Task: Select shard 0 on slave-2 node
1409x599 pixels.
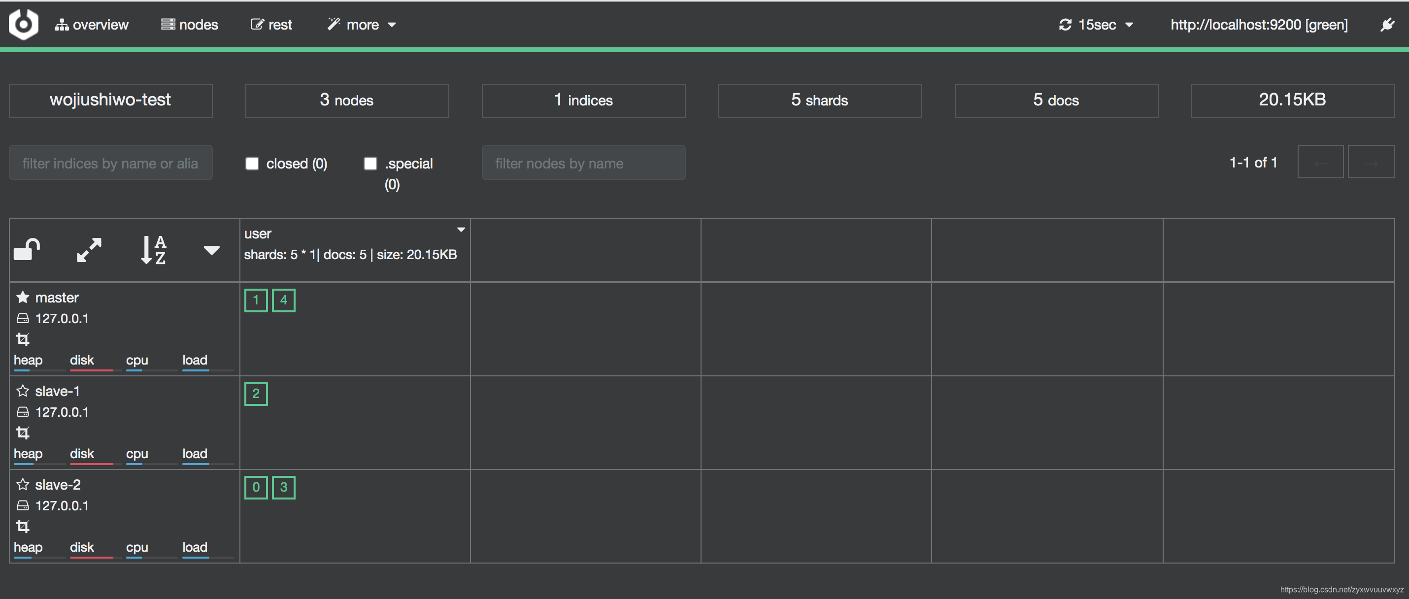Action: click(x=256, y=487)
